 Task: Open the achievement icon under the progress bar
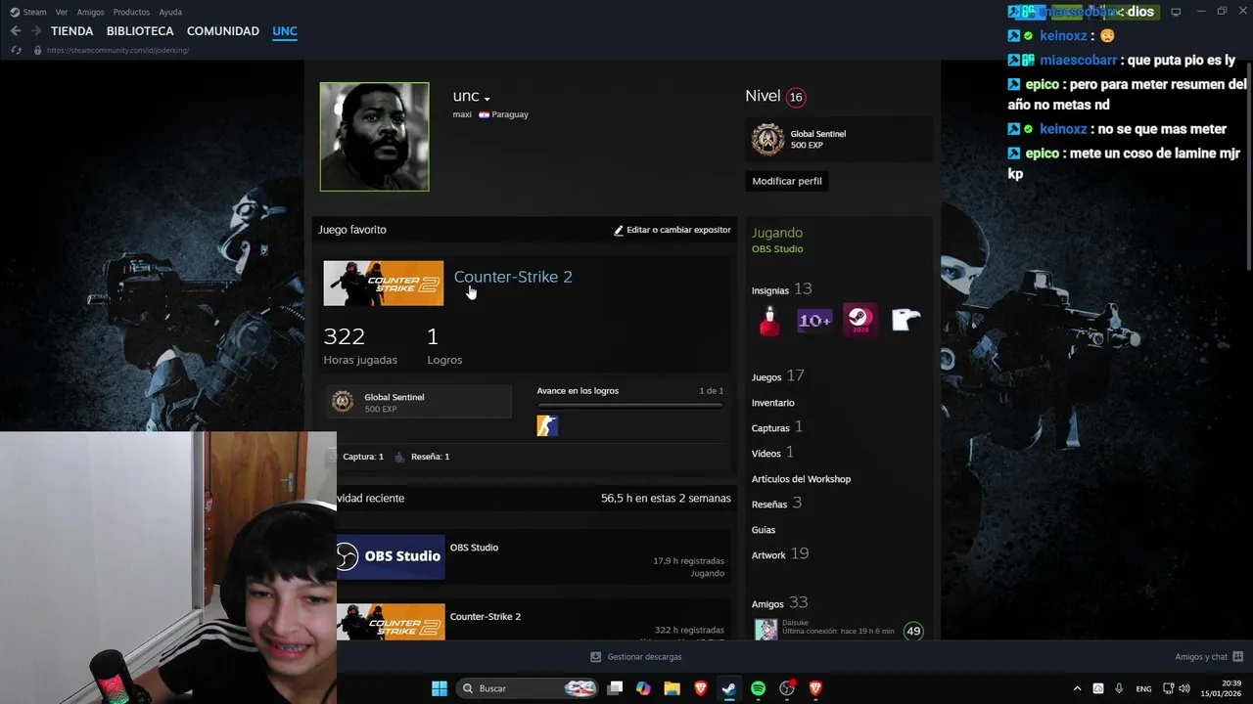pos(547,425)
